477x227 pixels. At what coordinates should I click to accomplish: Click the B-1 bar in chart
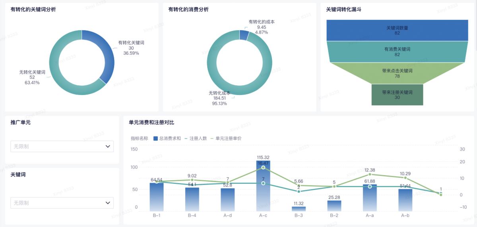click(x=157, y=197)
